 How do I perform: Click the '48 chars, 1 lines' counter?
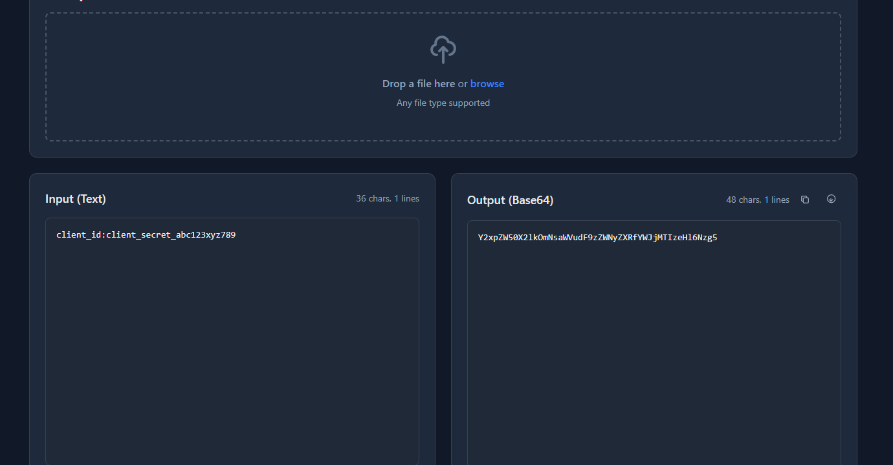[x=758, y=200]
